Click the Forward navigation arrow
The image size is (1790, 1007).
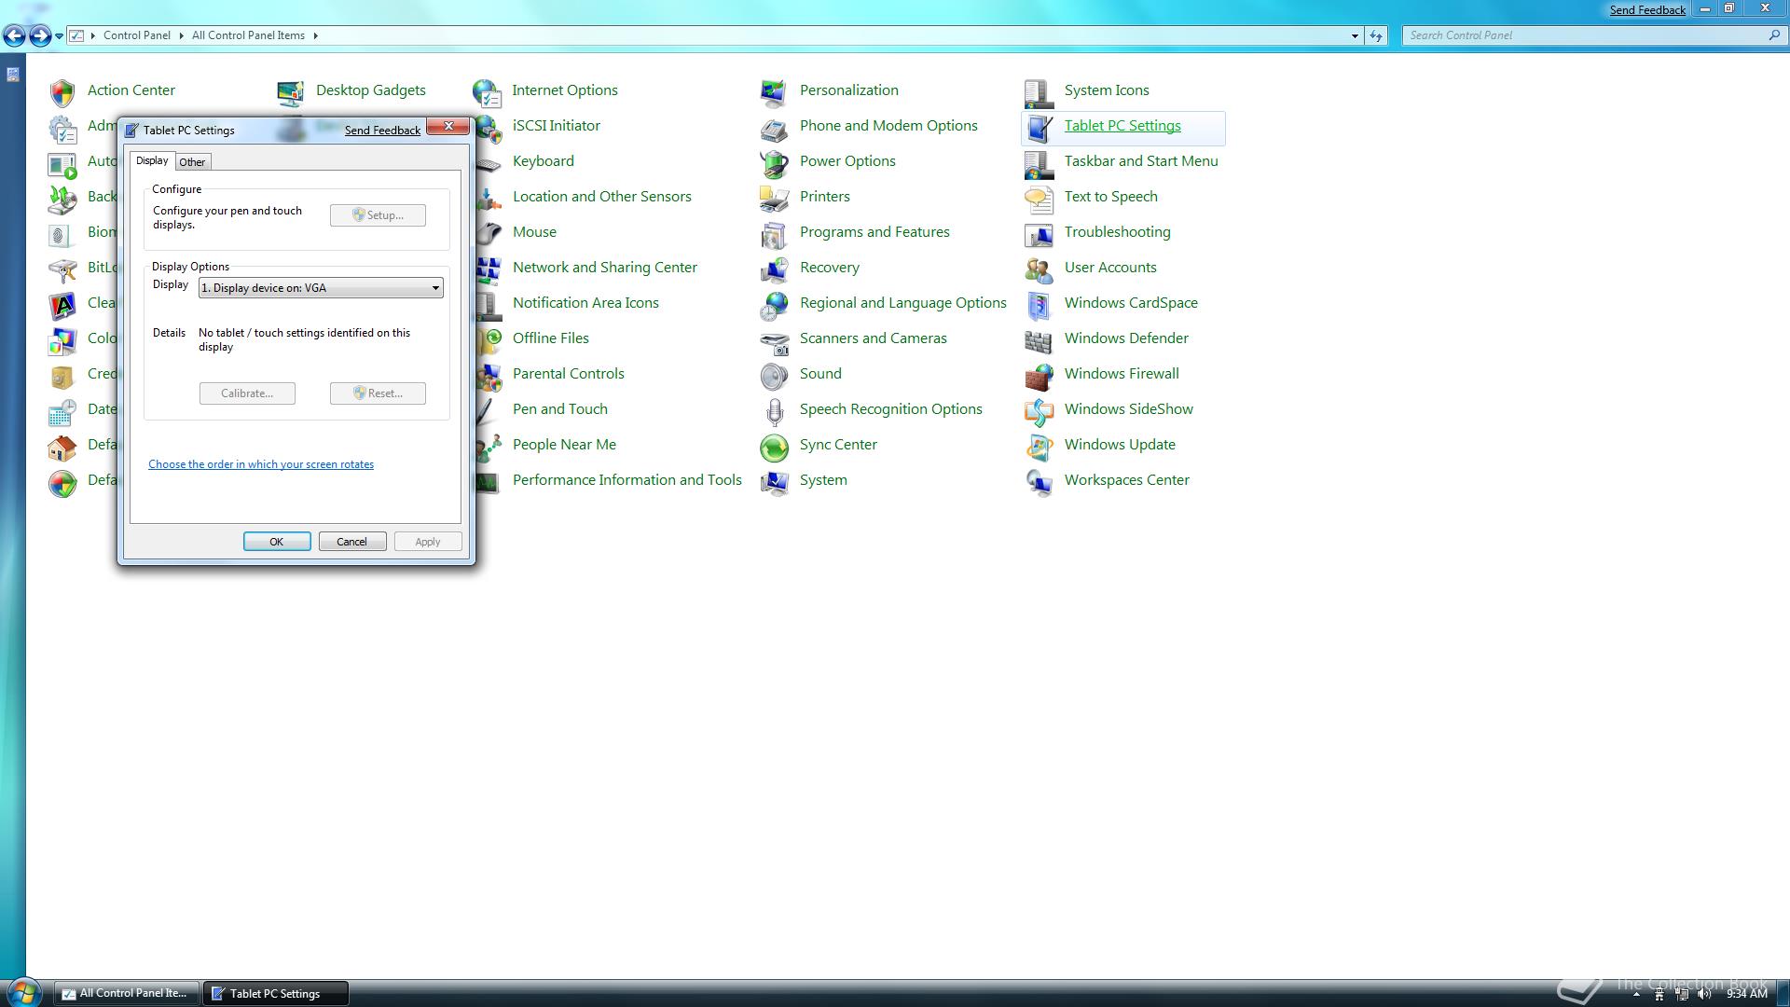39,35
